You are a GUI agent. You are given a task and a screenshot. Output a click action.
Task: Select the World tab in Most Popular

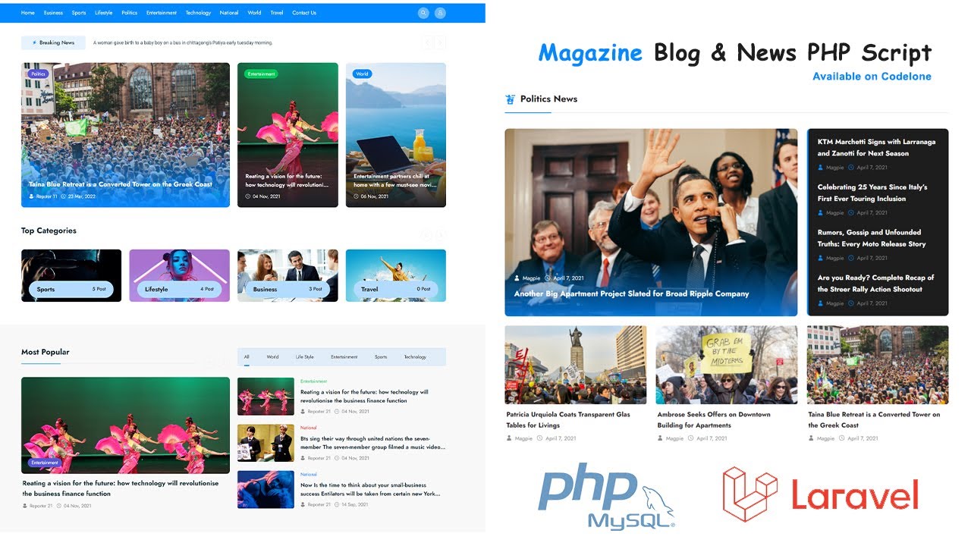tap(272, 356)
